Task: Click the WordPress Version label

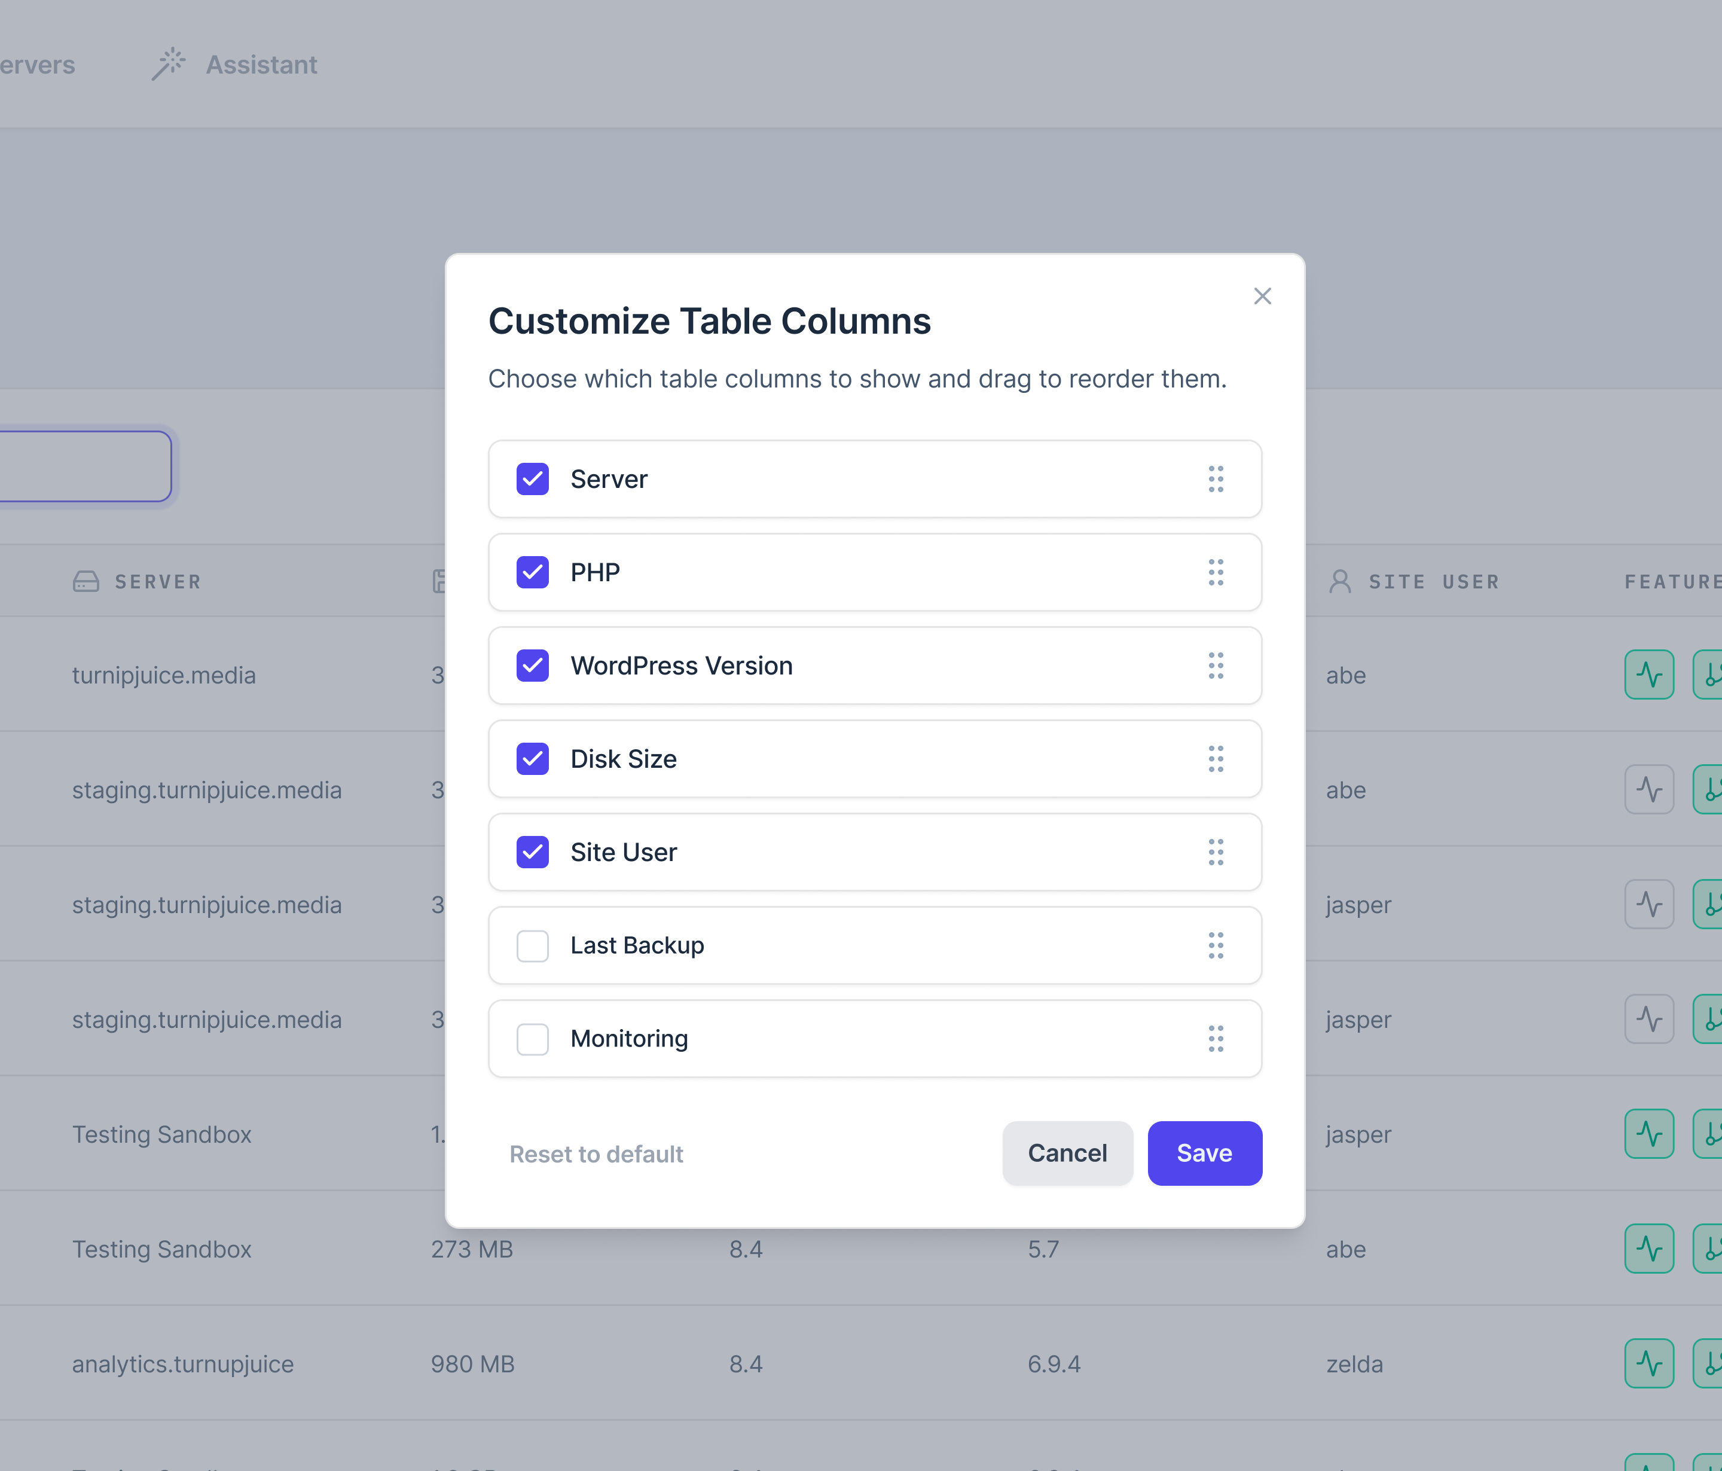Action: point(682,665)
